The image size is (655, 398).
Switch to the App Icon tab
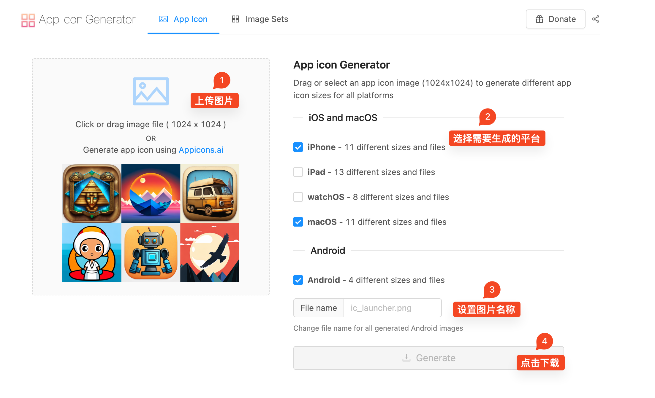click(183, 19)
